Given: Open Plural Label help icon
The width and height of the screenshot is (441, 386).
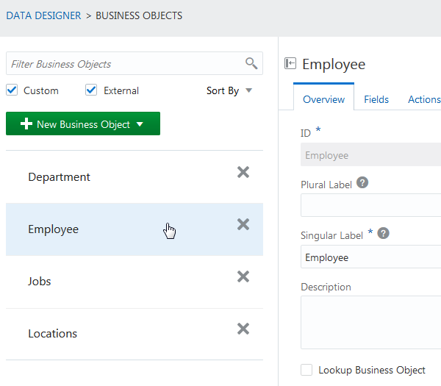Looking at the screenshot, I should (x=362, y=184).
